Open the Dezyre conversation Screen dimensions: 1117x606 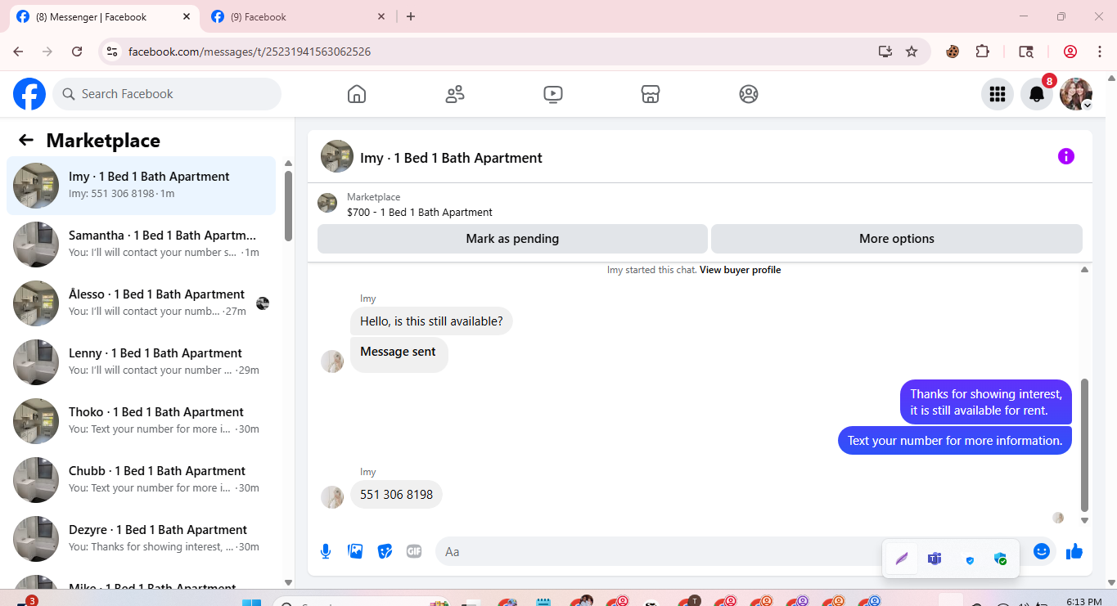141,539
